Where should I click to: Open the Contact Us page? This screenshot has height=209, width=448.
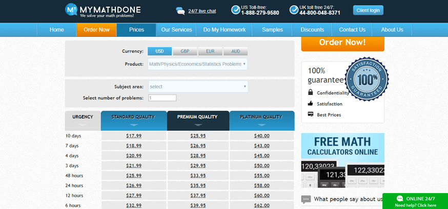tap(352, 30)
